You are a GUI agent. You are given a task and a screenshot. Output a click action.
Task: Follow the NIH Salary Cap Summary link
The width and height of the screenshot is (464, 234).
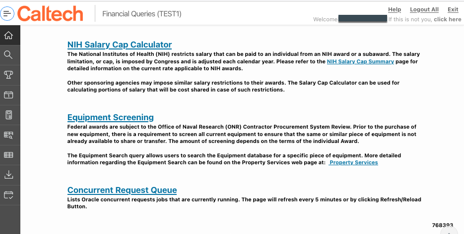tap(360, 62)
